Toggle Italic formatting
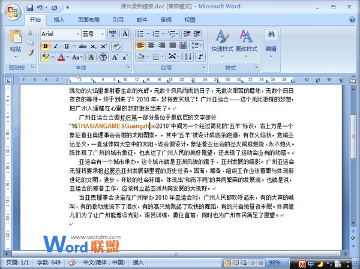 (x=56, y=46)
